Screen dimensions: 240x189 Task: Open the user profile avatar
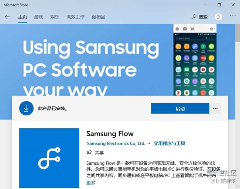pyautogui.click(x=218, y=17)
